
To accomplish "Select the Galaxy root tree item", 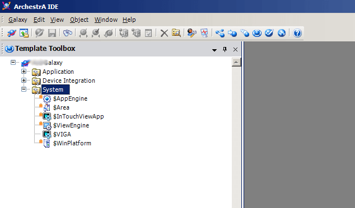I will (46, 63).
